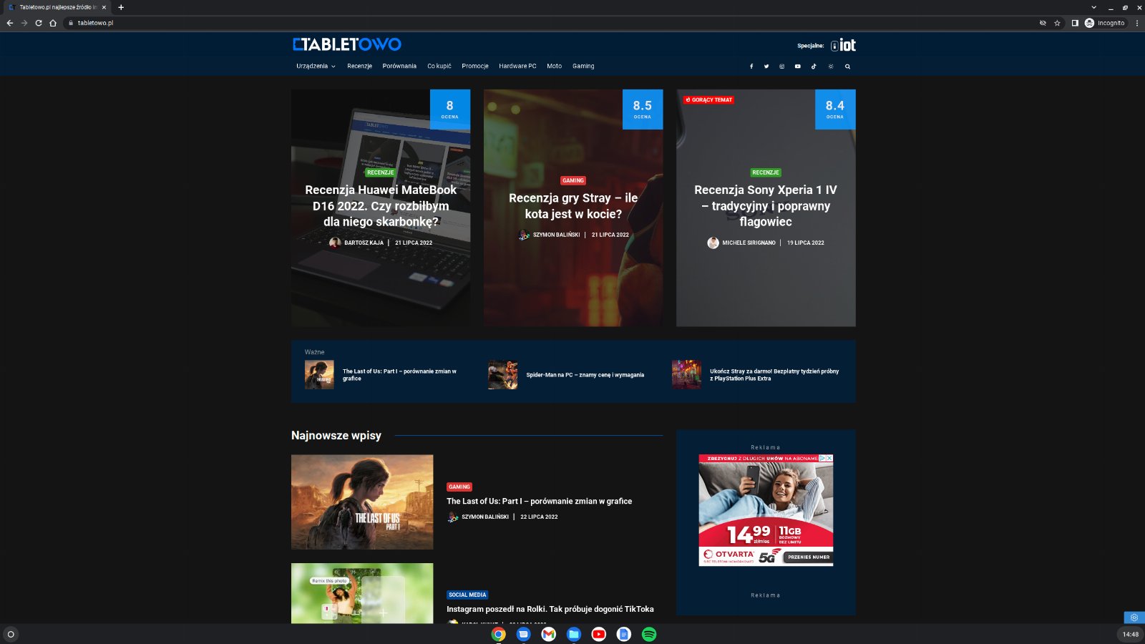Click the Otvarta 5G advertisement banner
Viewport: 1145px width, 644px height.
click(x=766, y=510)
